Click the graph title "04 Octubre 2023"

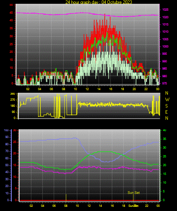click(117, 2)
